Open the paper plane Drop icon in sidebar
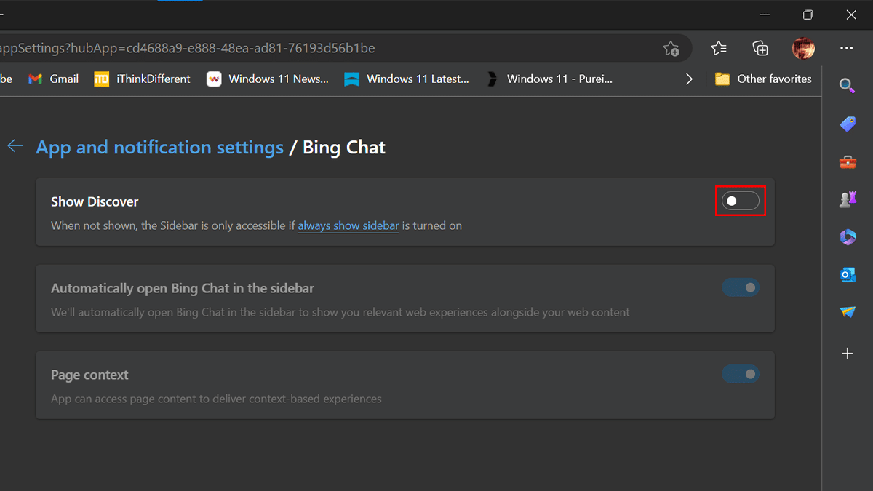The width and height of the screenshot is (873, 491). tap(847, 312)
